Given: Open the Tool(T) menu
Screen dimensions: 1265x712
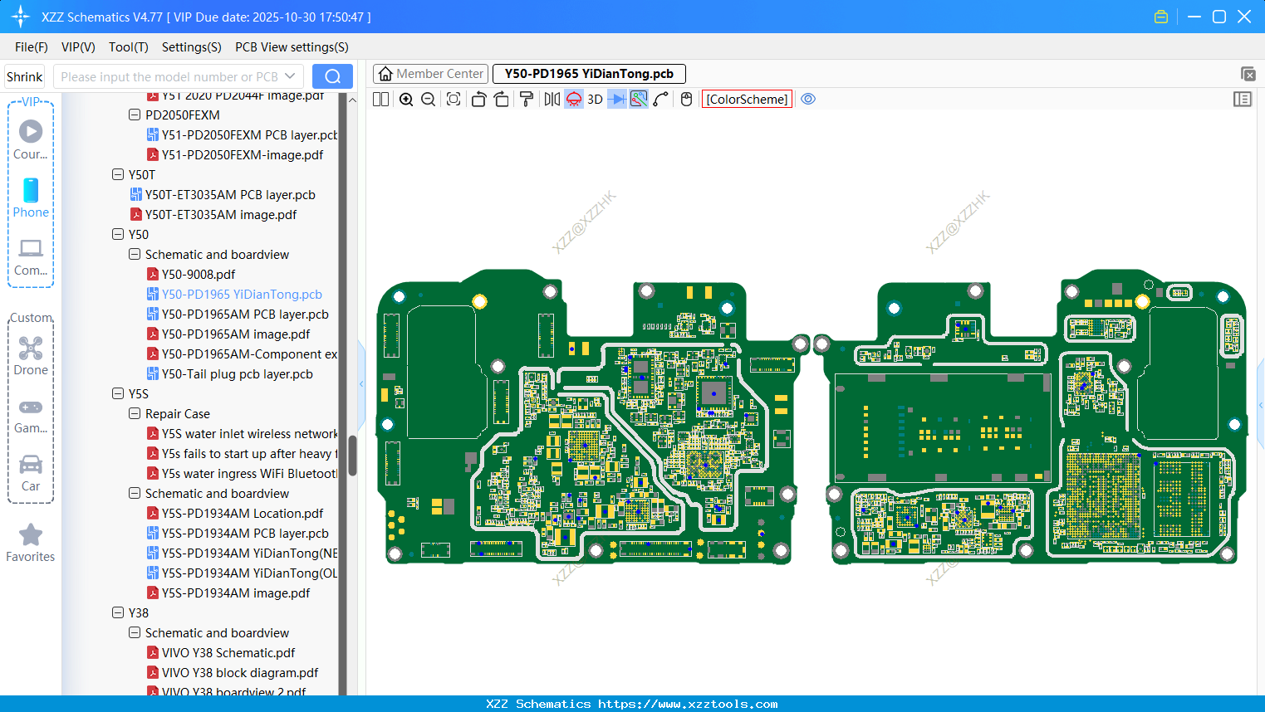Looking at the screenshot, I should [x=128, y=47].
